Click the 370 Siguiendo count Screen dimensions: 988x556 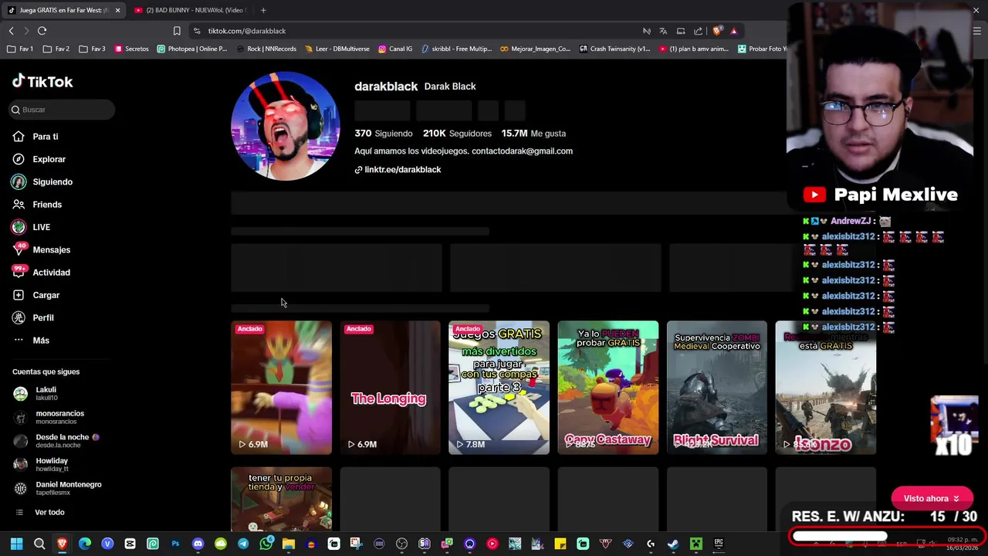(x=384, y=134)
